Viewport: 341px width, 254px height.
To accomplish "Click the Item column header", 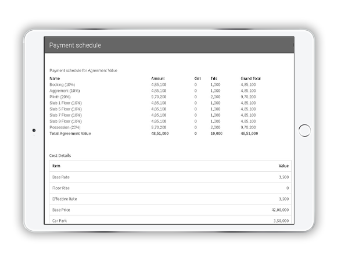I will click(56, 166).
